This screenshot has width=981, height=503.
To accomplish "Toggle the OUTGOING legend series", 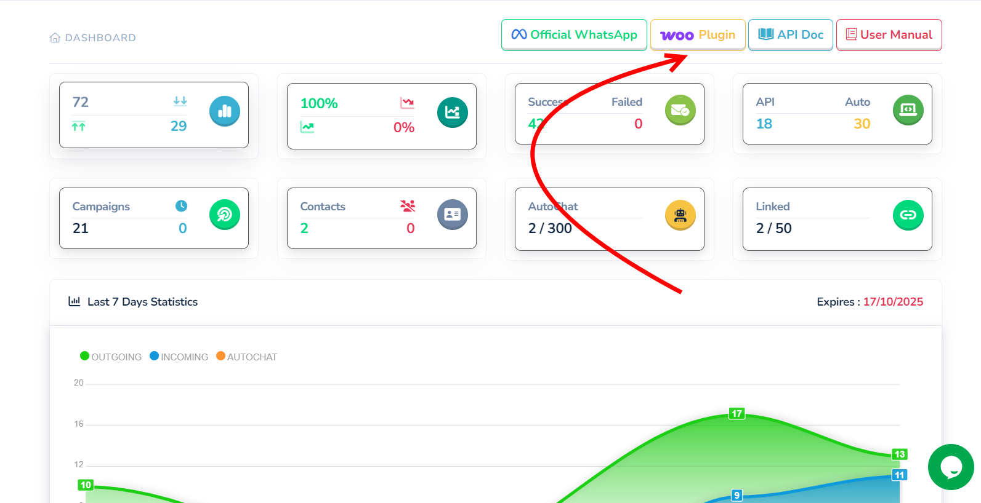I will coord(111,357).
